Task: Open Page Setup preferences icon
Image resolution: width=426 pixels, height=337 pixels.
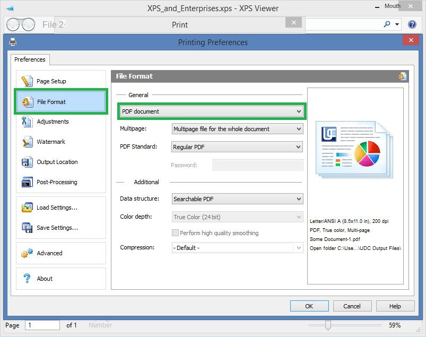Action: point(27,81)
